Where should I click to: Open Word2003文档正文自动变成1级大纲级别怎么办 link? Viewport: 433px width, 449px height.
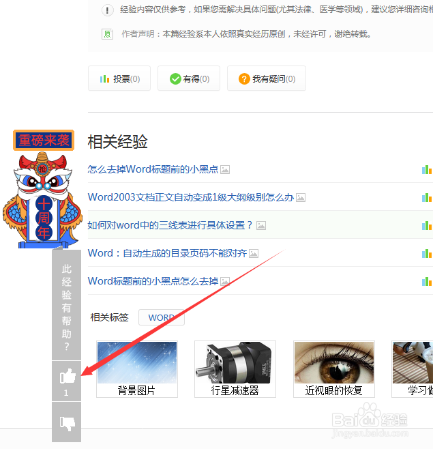(x=191, y=197)
